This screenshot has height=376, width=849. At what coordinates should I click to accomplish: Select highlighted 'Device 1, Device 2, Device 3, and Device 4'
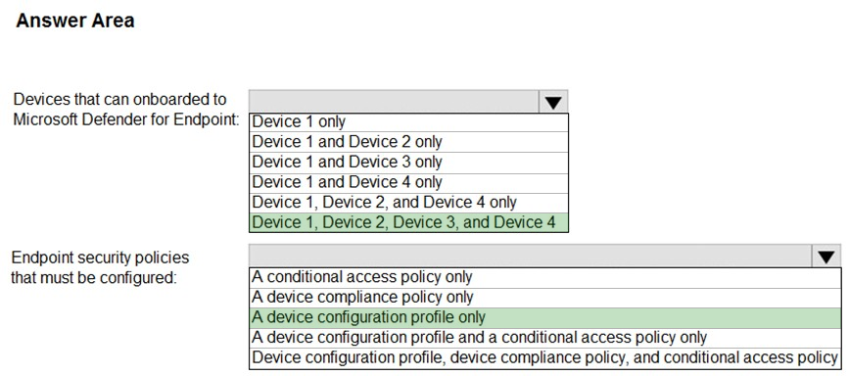point(408,222)
